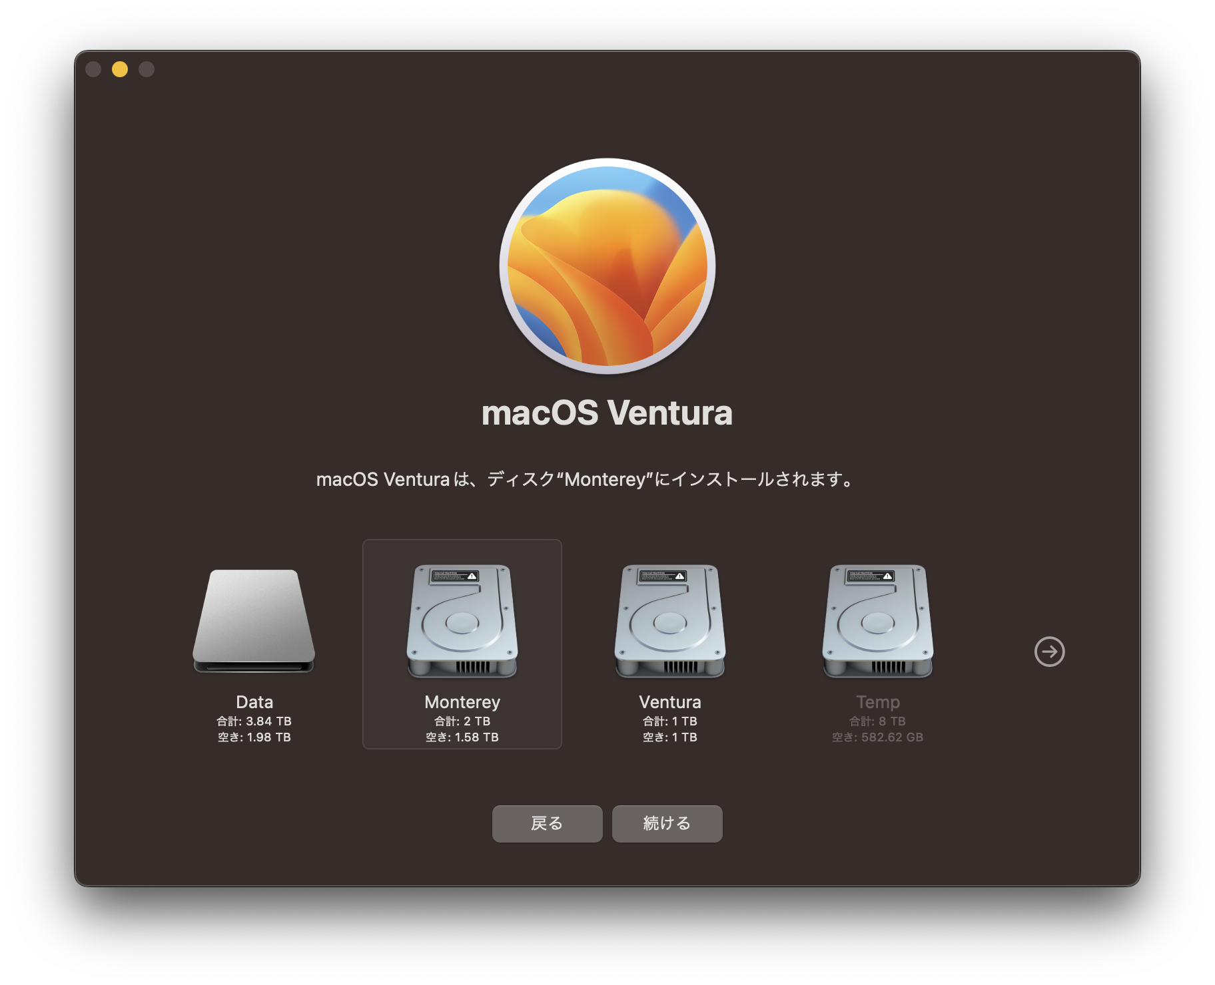Click the Data disk name label

254,702
